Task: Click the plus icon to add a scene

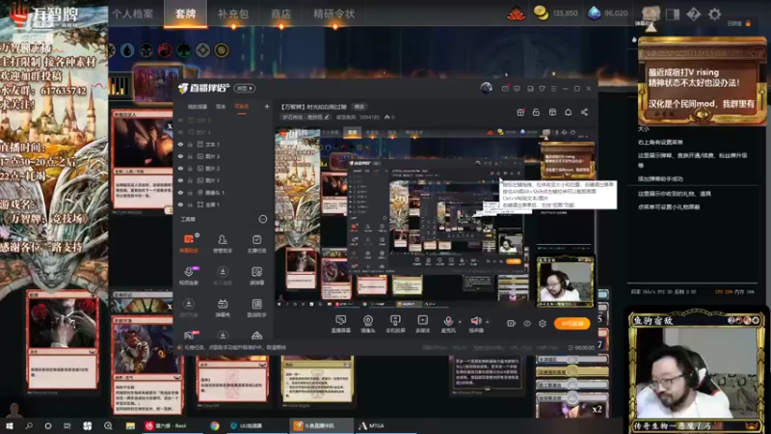Action: 267,106
